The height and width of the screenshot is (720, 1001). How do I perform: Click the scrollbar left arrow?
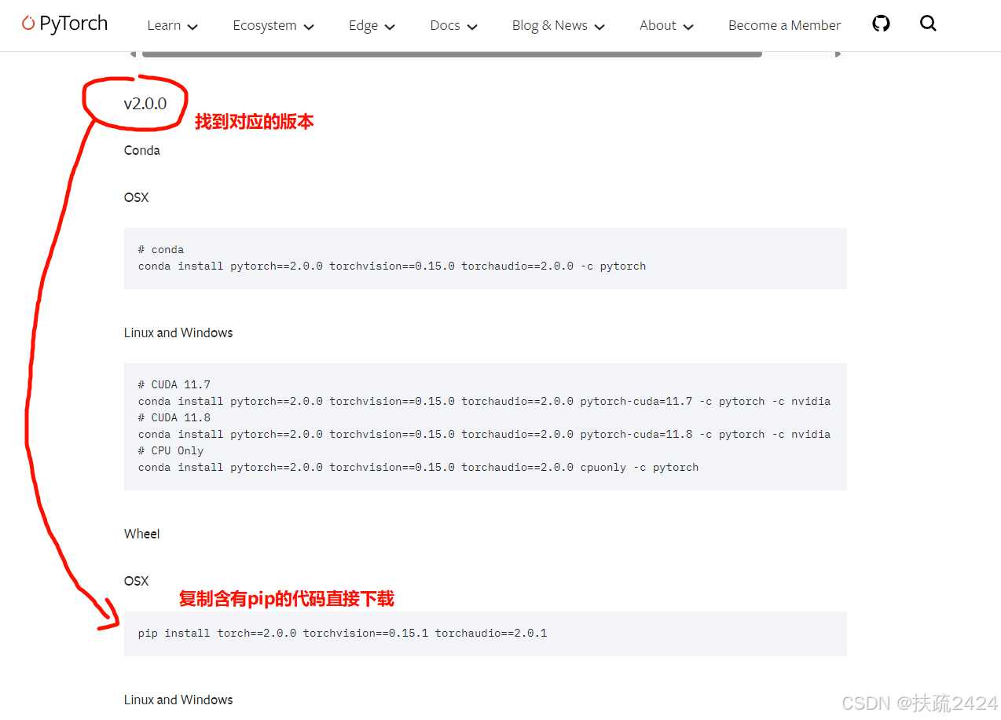[x=133, y=54]
